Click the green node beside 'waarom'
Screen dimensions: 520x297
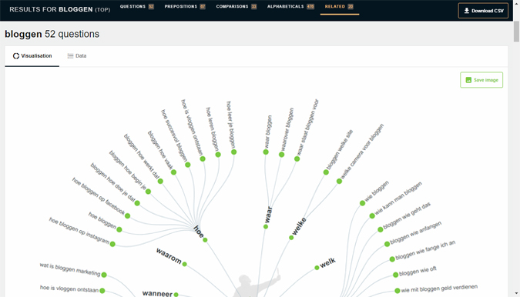coord(185,264)
